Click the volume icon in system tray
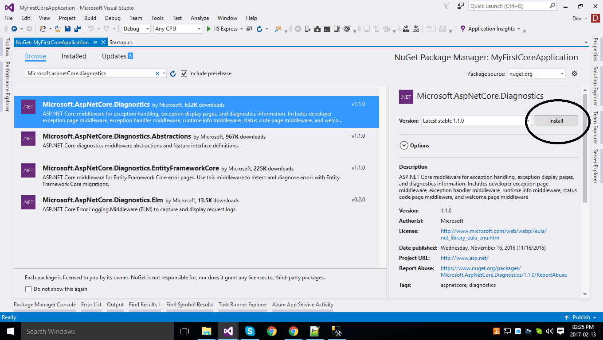Viewport: 603px width, 340px height. tap(549, 331)
